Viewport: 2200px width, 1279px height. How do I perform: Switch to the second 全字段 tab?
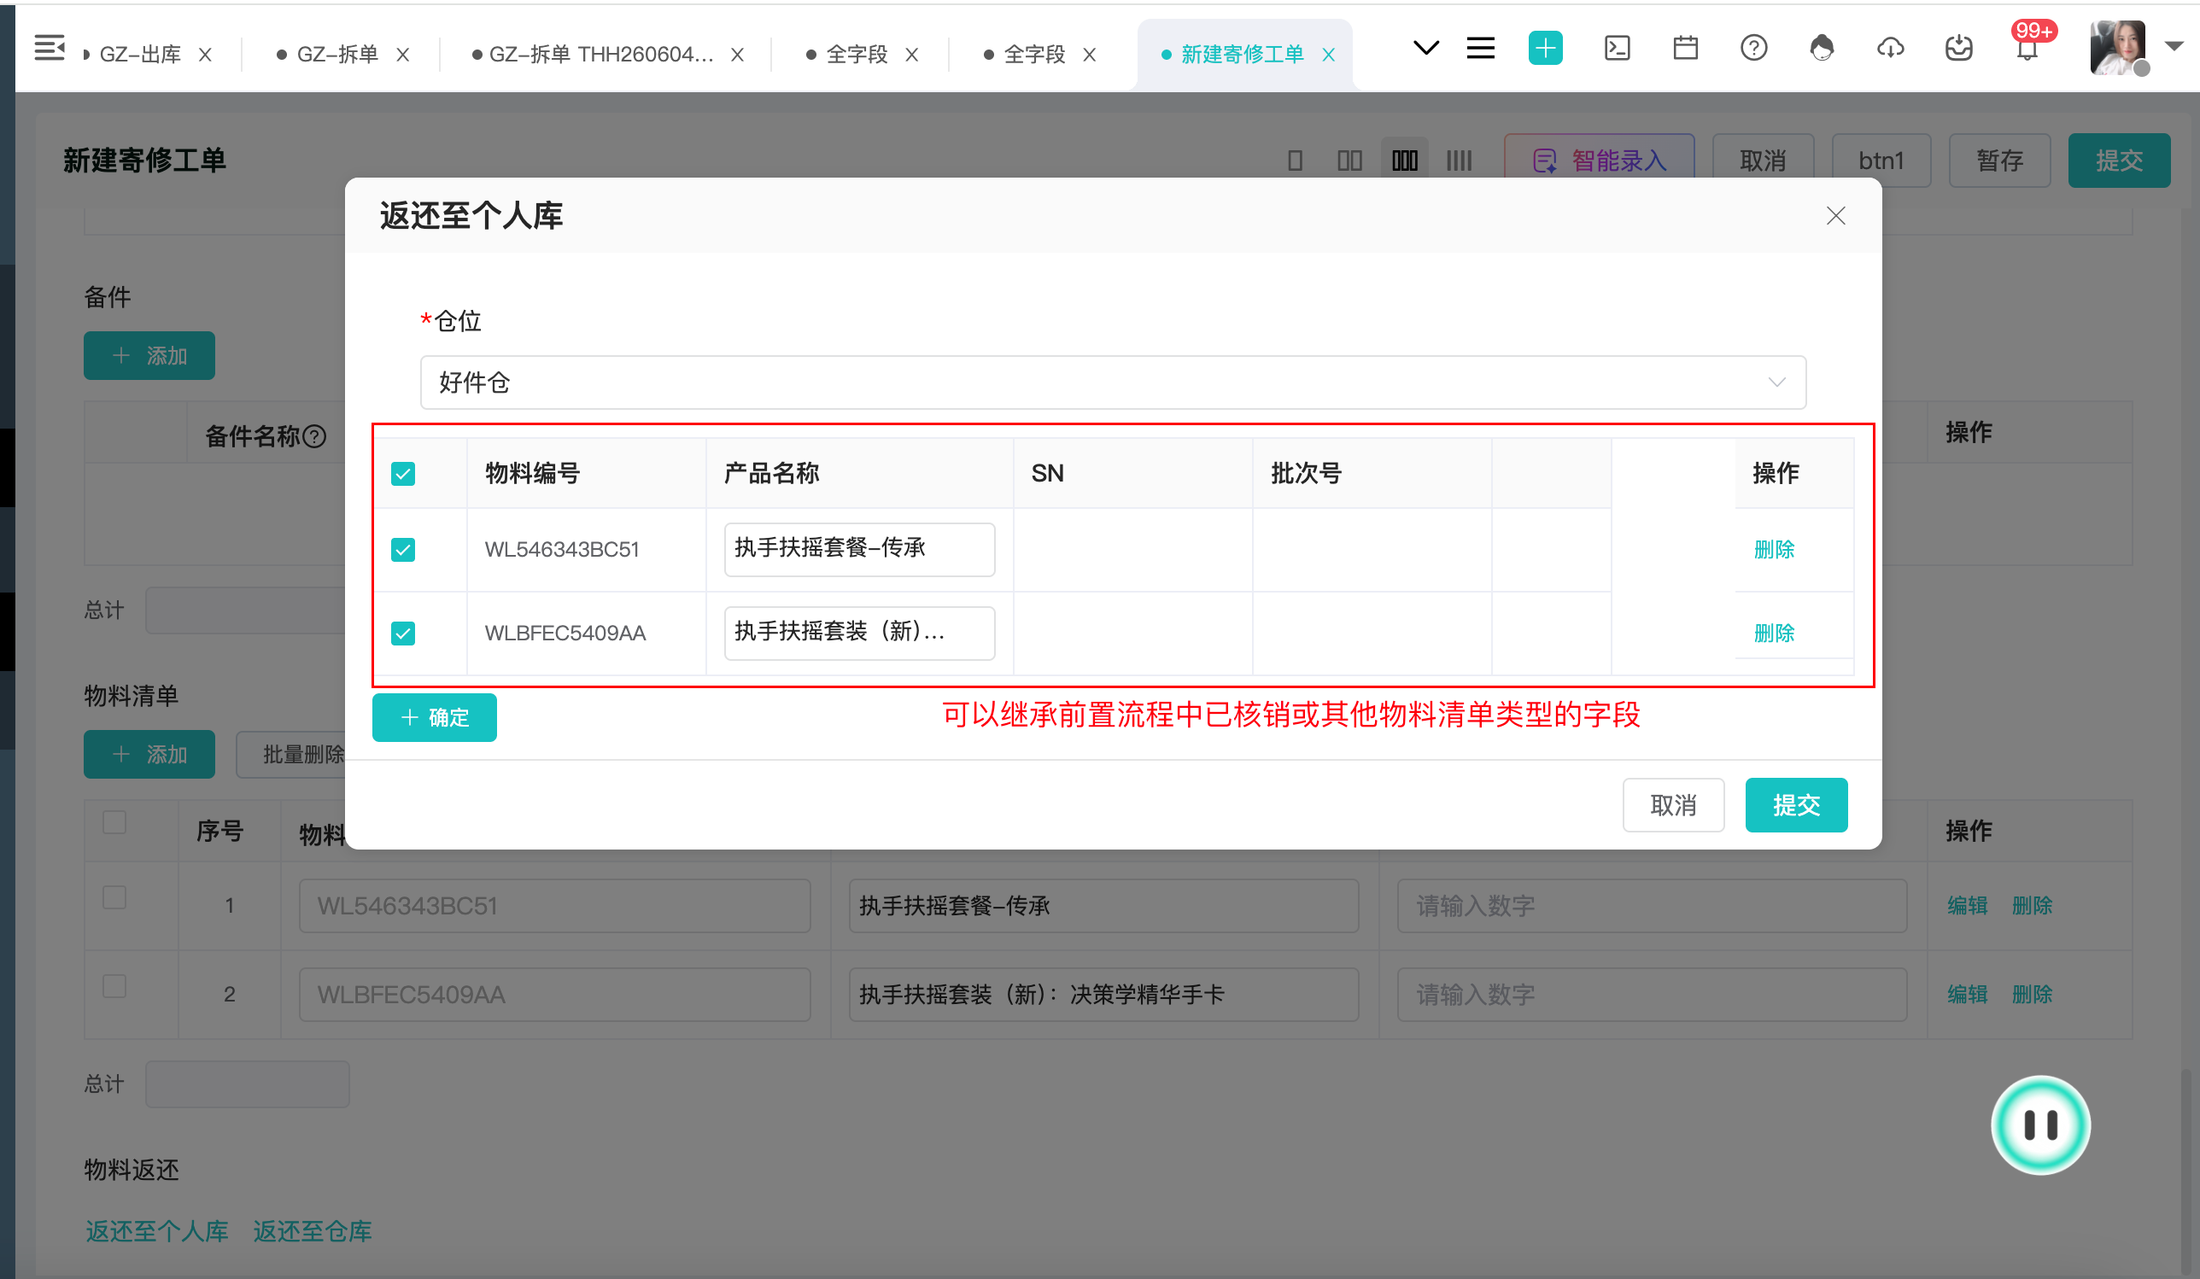click(1034, 54)
